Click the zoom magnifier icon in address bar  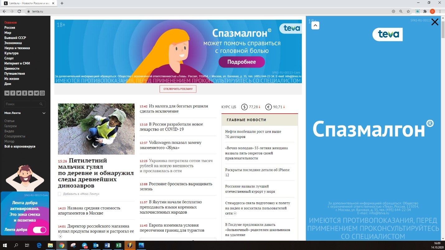tap(401, 11)
